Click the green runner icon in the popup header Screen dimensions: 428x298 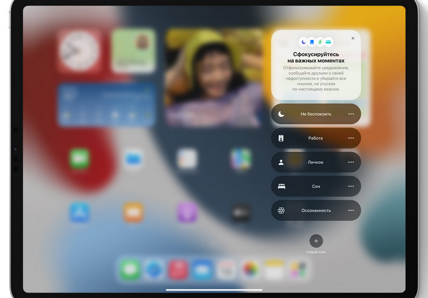(320, 41)
